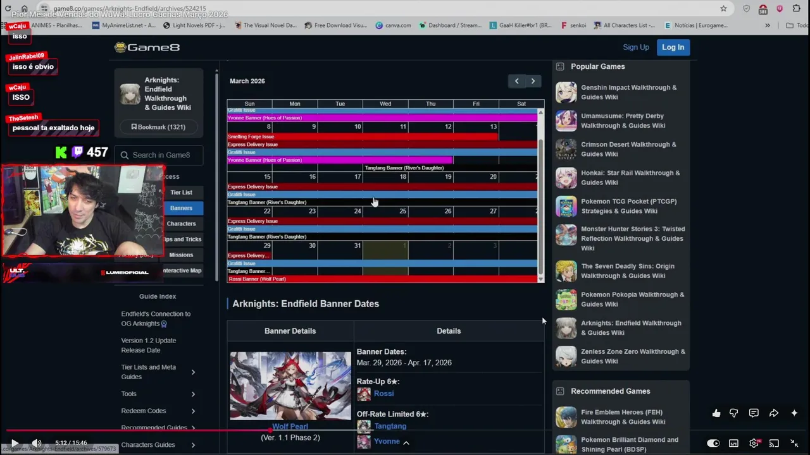The width and height of the screenshot is (810, 455).
Task: Open the Interactive Map tab
Action: (182, 270)
